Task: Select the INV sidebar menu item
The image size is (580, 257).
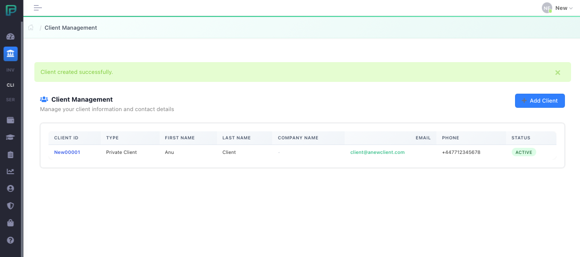Action: [10, 70]
